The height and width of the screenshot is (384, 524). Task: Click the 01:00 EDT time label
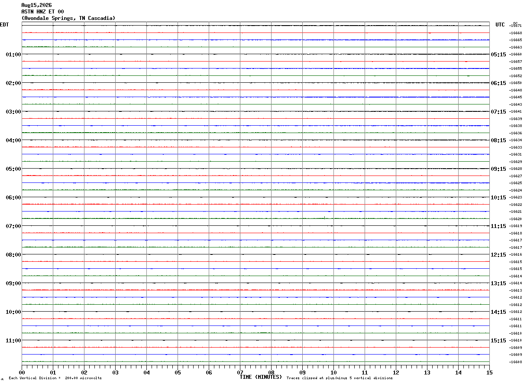point(13,55)
